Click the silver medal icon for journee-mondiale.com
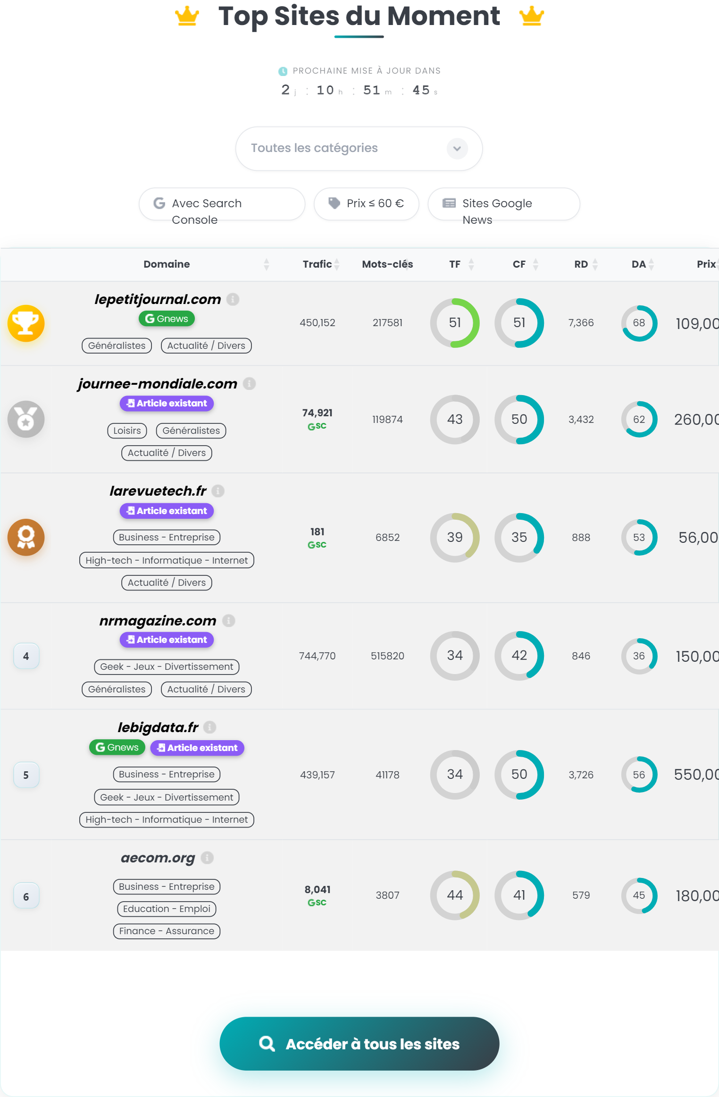Viewport: 719px width, 1097px height. [26, 419]
